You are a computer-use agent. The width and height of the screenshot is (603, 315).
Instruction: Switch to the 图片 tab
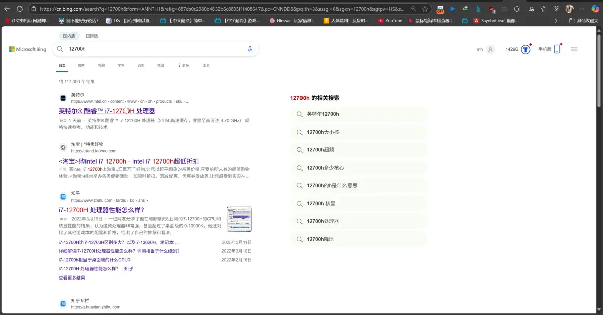point(81,65)
